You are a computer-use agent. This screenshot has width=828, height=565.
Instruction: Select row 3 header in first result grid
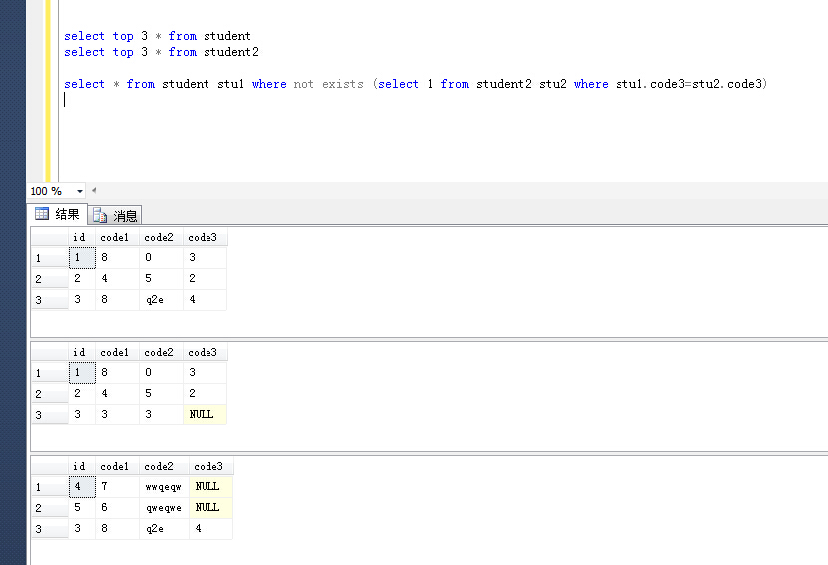[x=48, y=300]
